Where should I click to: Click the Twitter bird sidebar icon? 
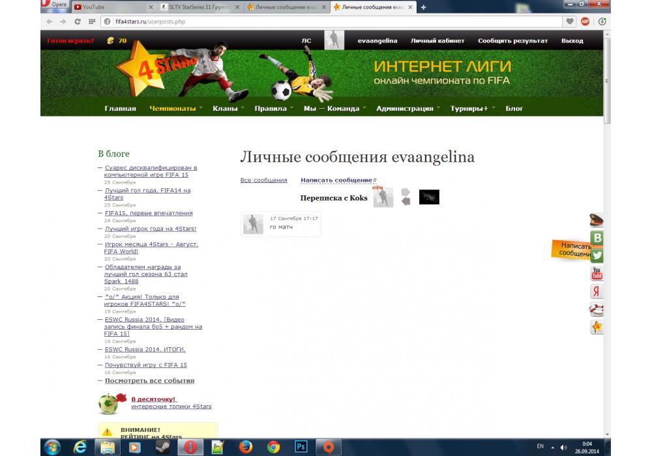pyautogui.click(x=597, y=256)
